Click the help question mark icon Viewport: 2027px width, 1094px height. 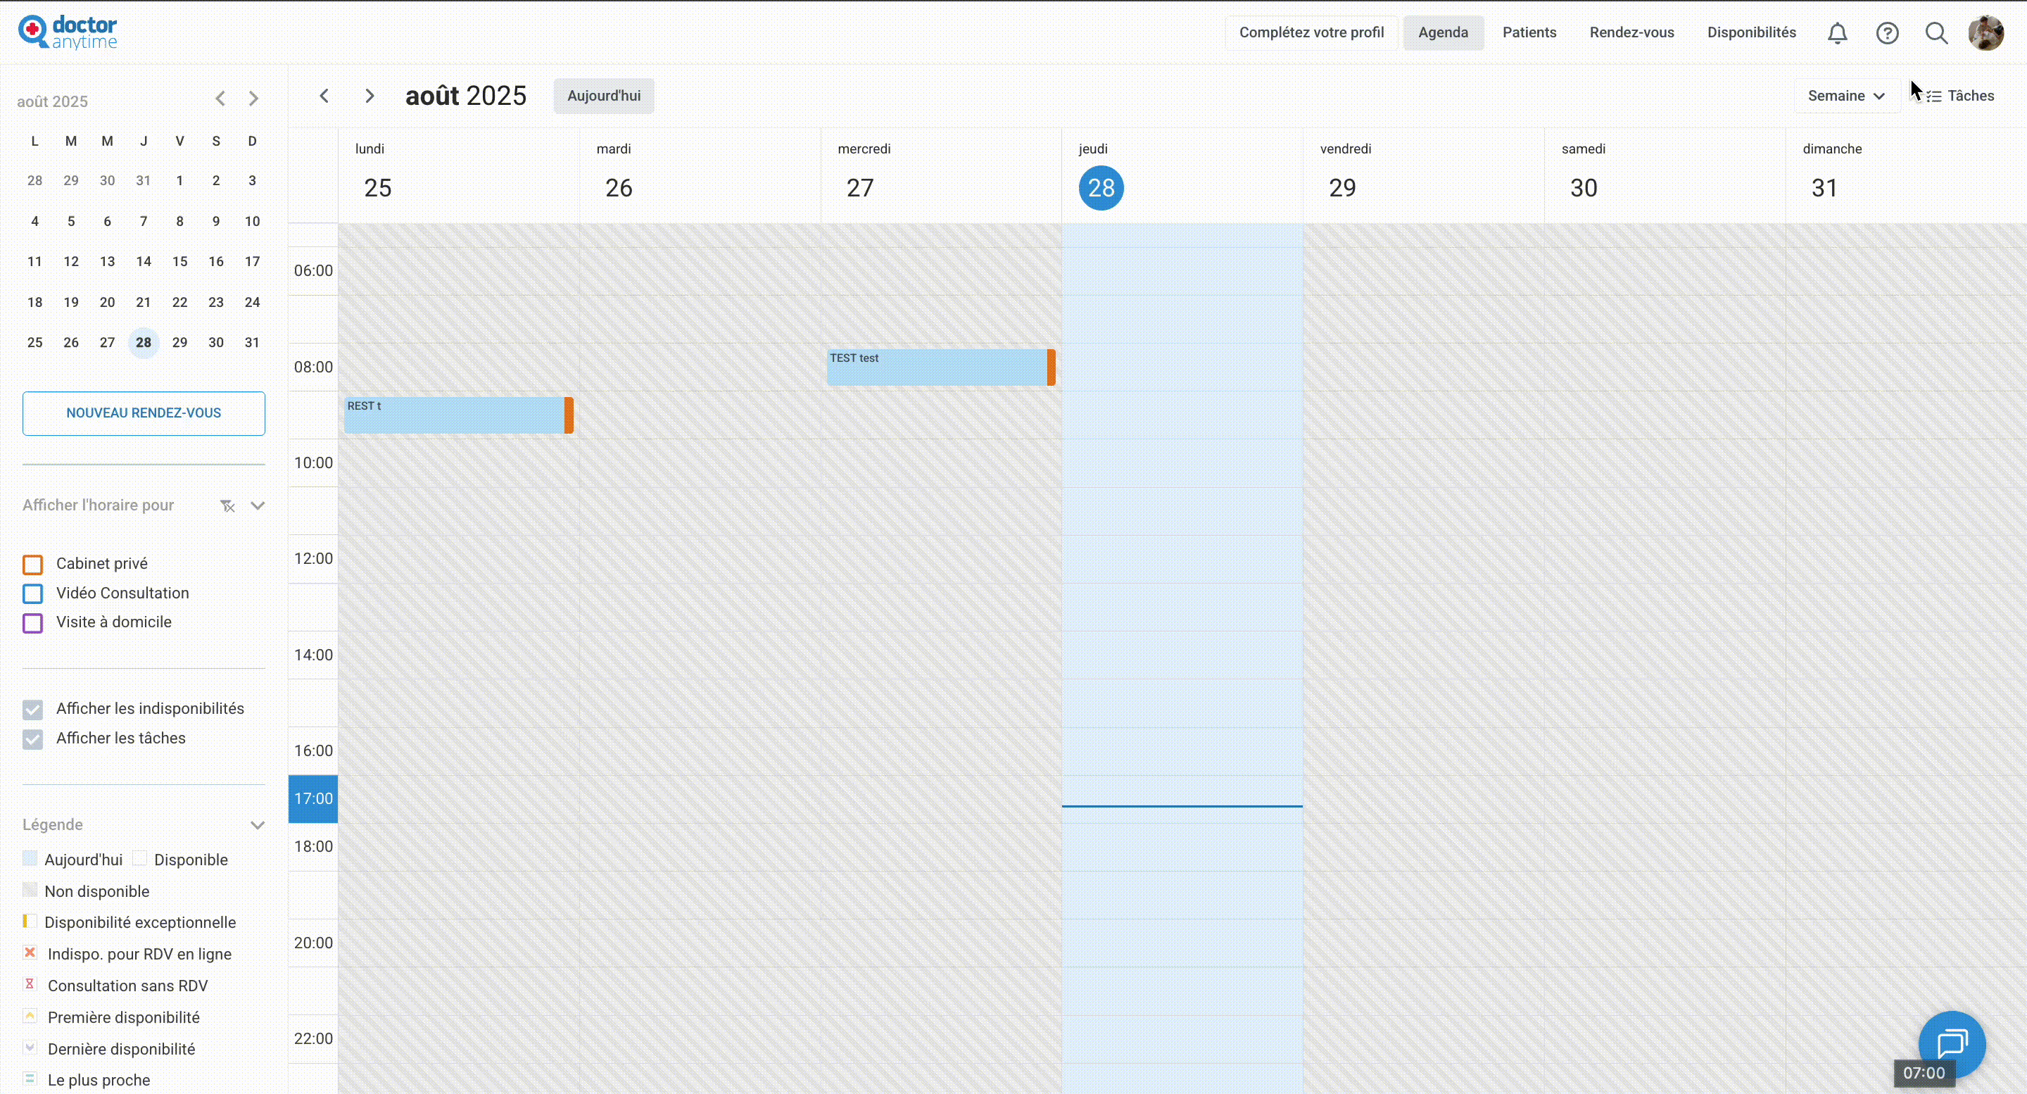click(1887, 33)
